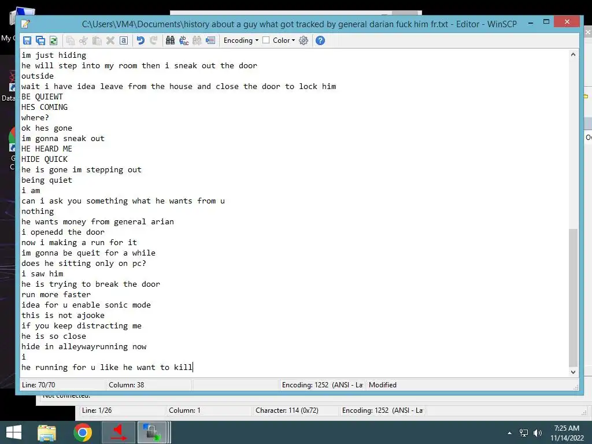
Task: Click the 'Modified' status indicator
Action: [x=383, y=384]
